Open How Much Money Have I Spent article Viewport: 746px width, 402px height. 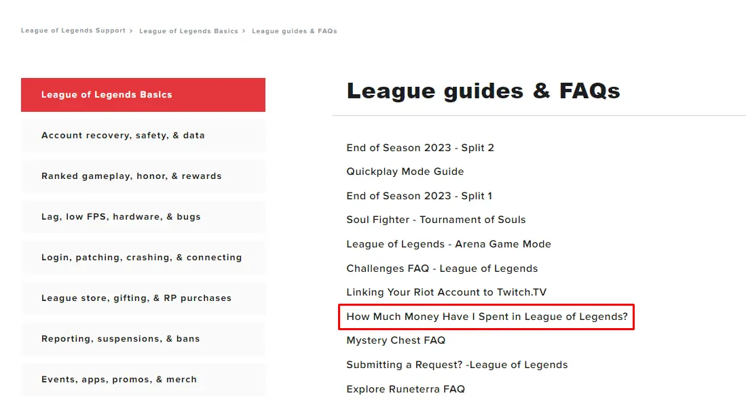tap(487, 317)
